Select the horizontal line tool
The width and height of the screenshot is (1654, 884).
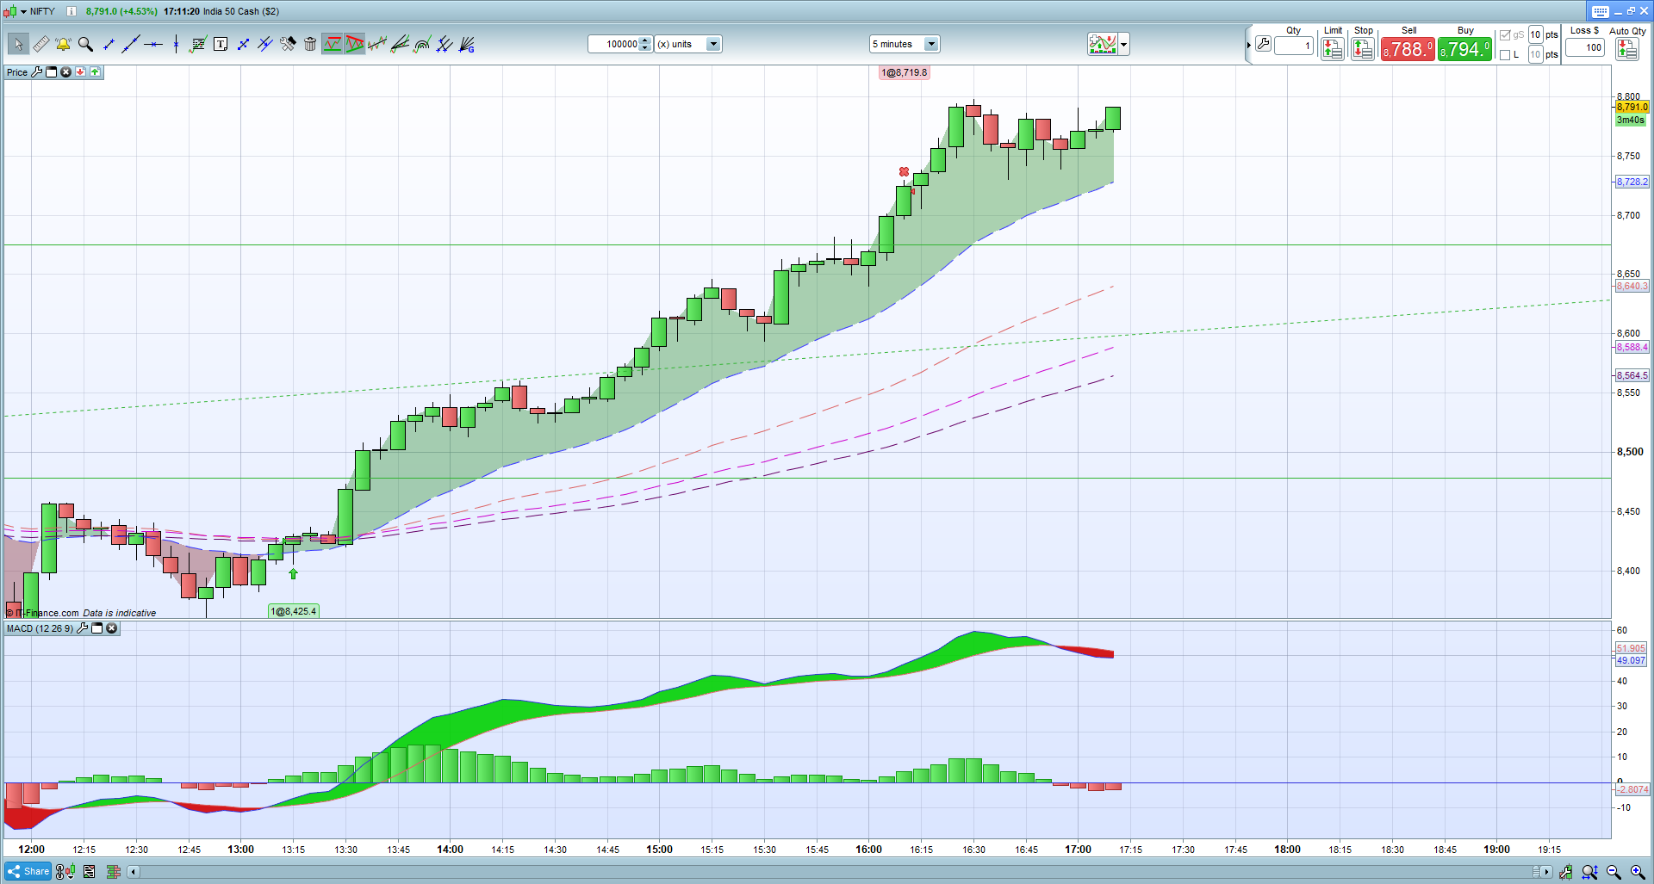[x=153, y=44]
